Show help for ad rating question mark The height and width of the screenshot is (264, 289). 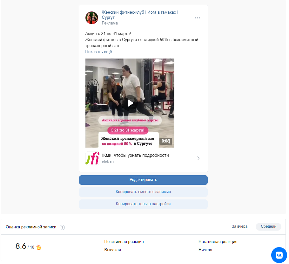tap(62, 227)
